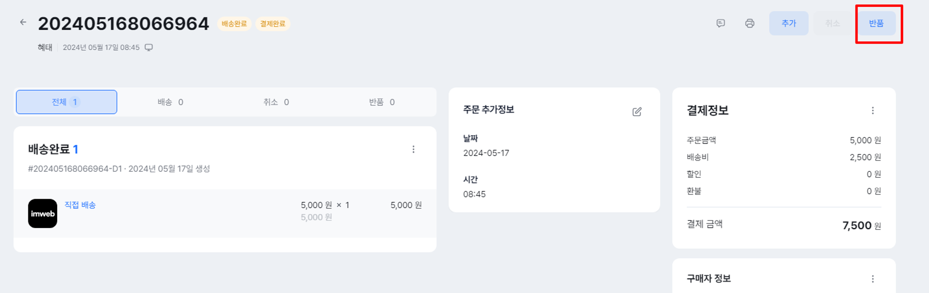Open the order memo comment icon
The height and width of the screenshot is (293, 929).
720,23
